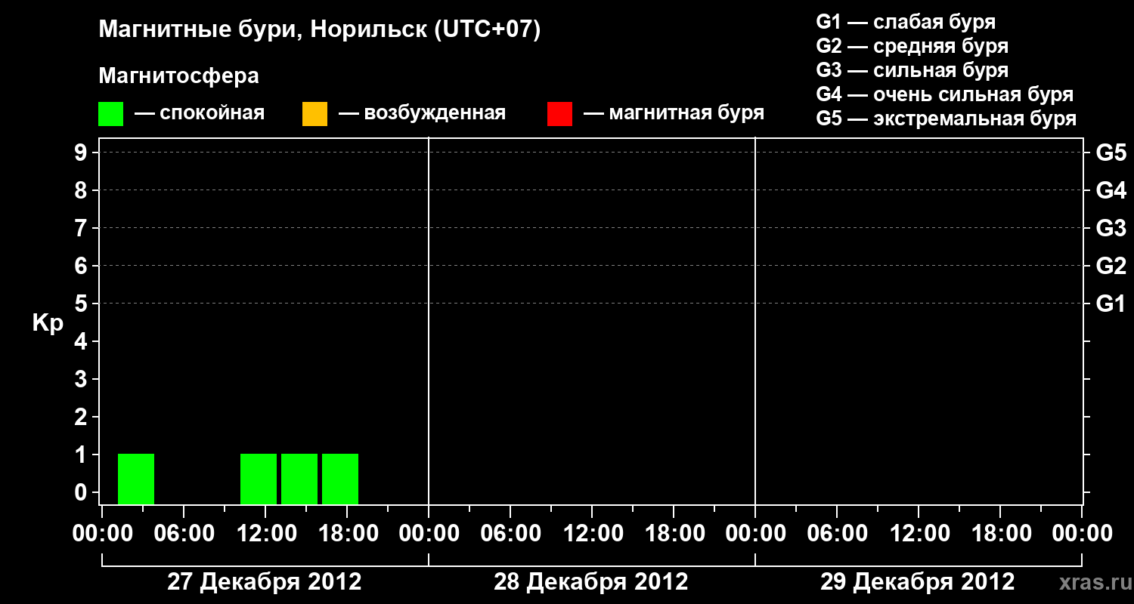1134x604 pixels.
Task: Click the Kp axis value 9
Action: tap(82, 153)
